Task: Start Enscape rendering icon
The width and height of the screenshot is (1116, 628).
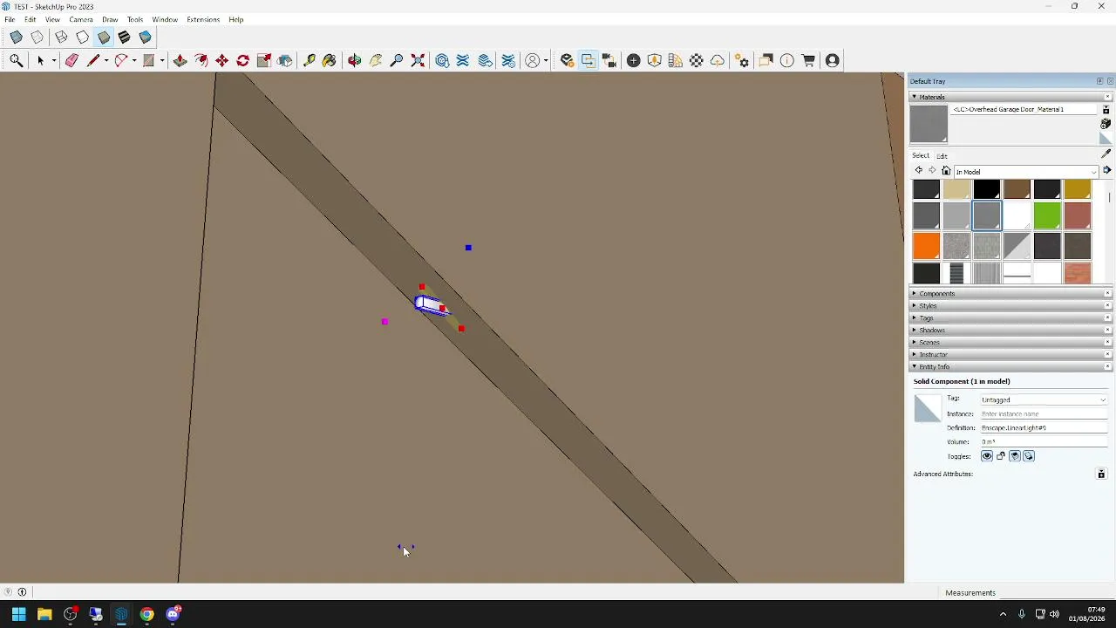Action: pyautogui.click(x=568, y=60)
